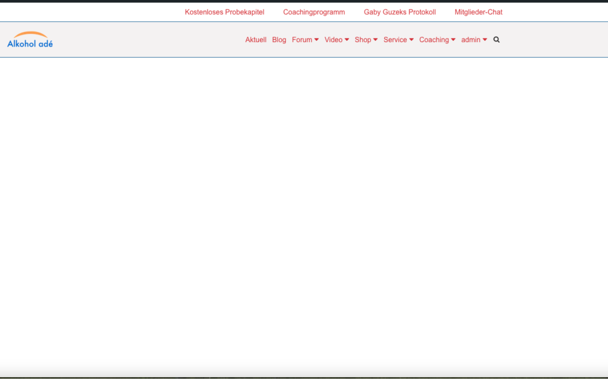
Task: Click the Video menu label
Action: click(x=333, y=40)
